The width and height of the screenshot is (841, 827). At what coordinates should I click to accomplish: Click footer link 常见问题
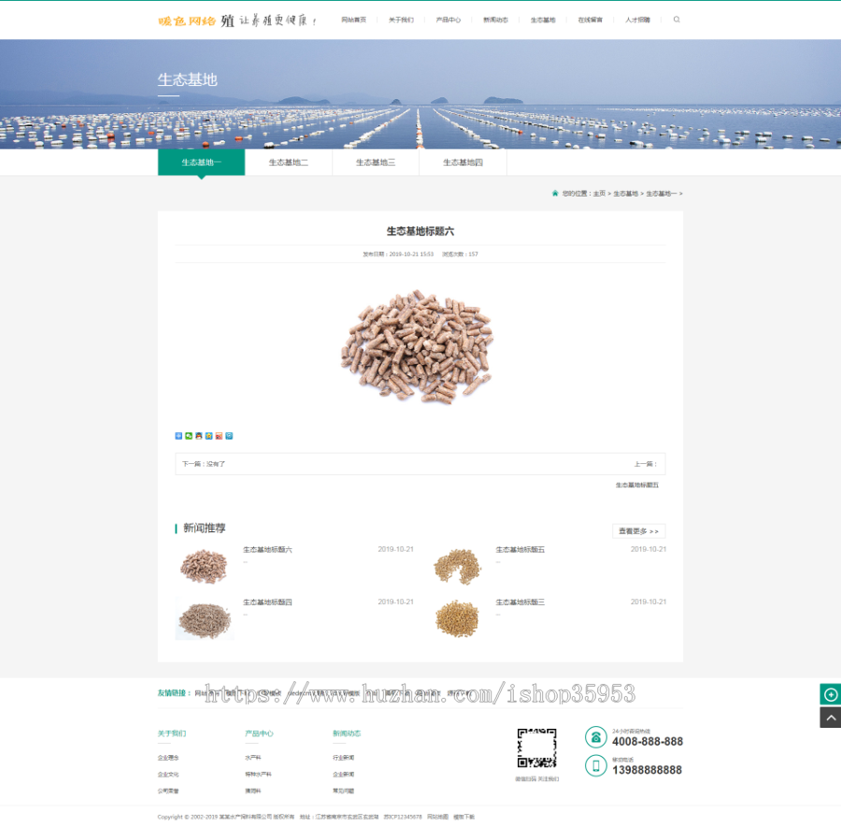(x=343, y=791)
